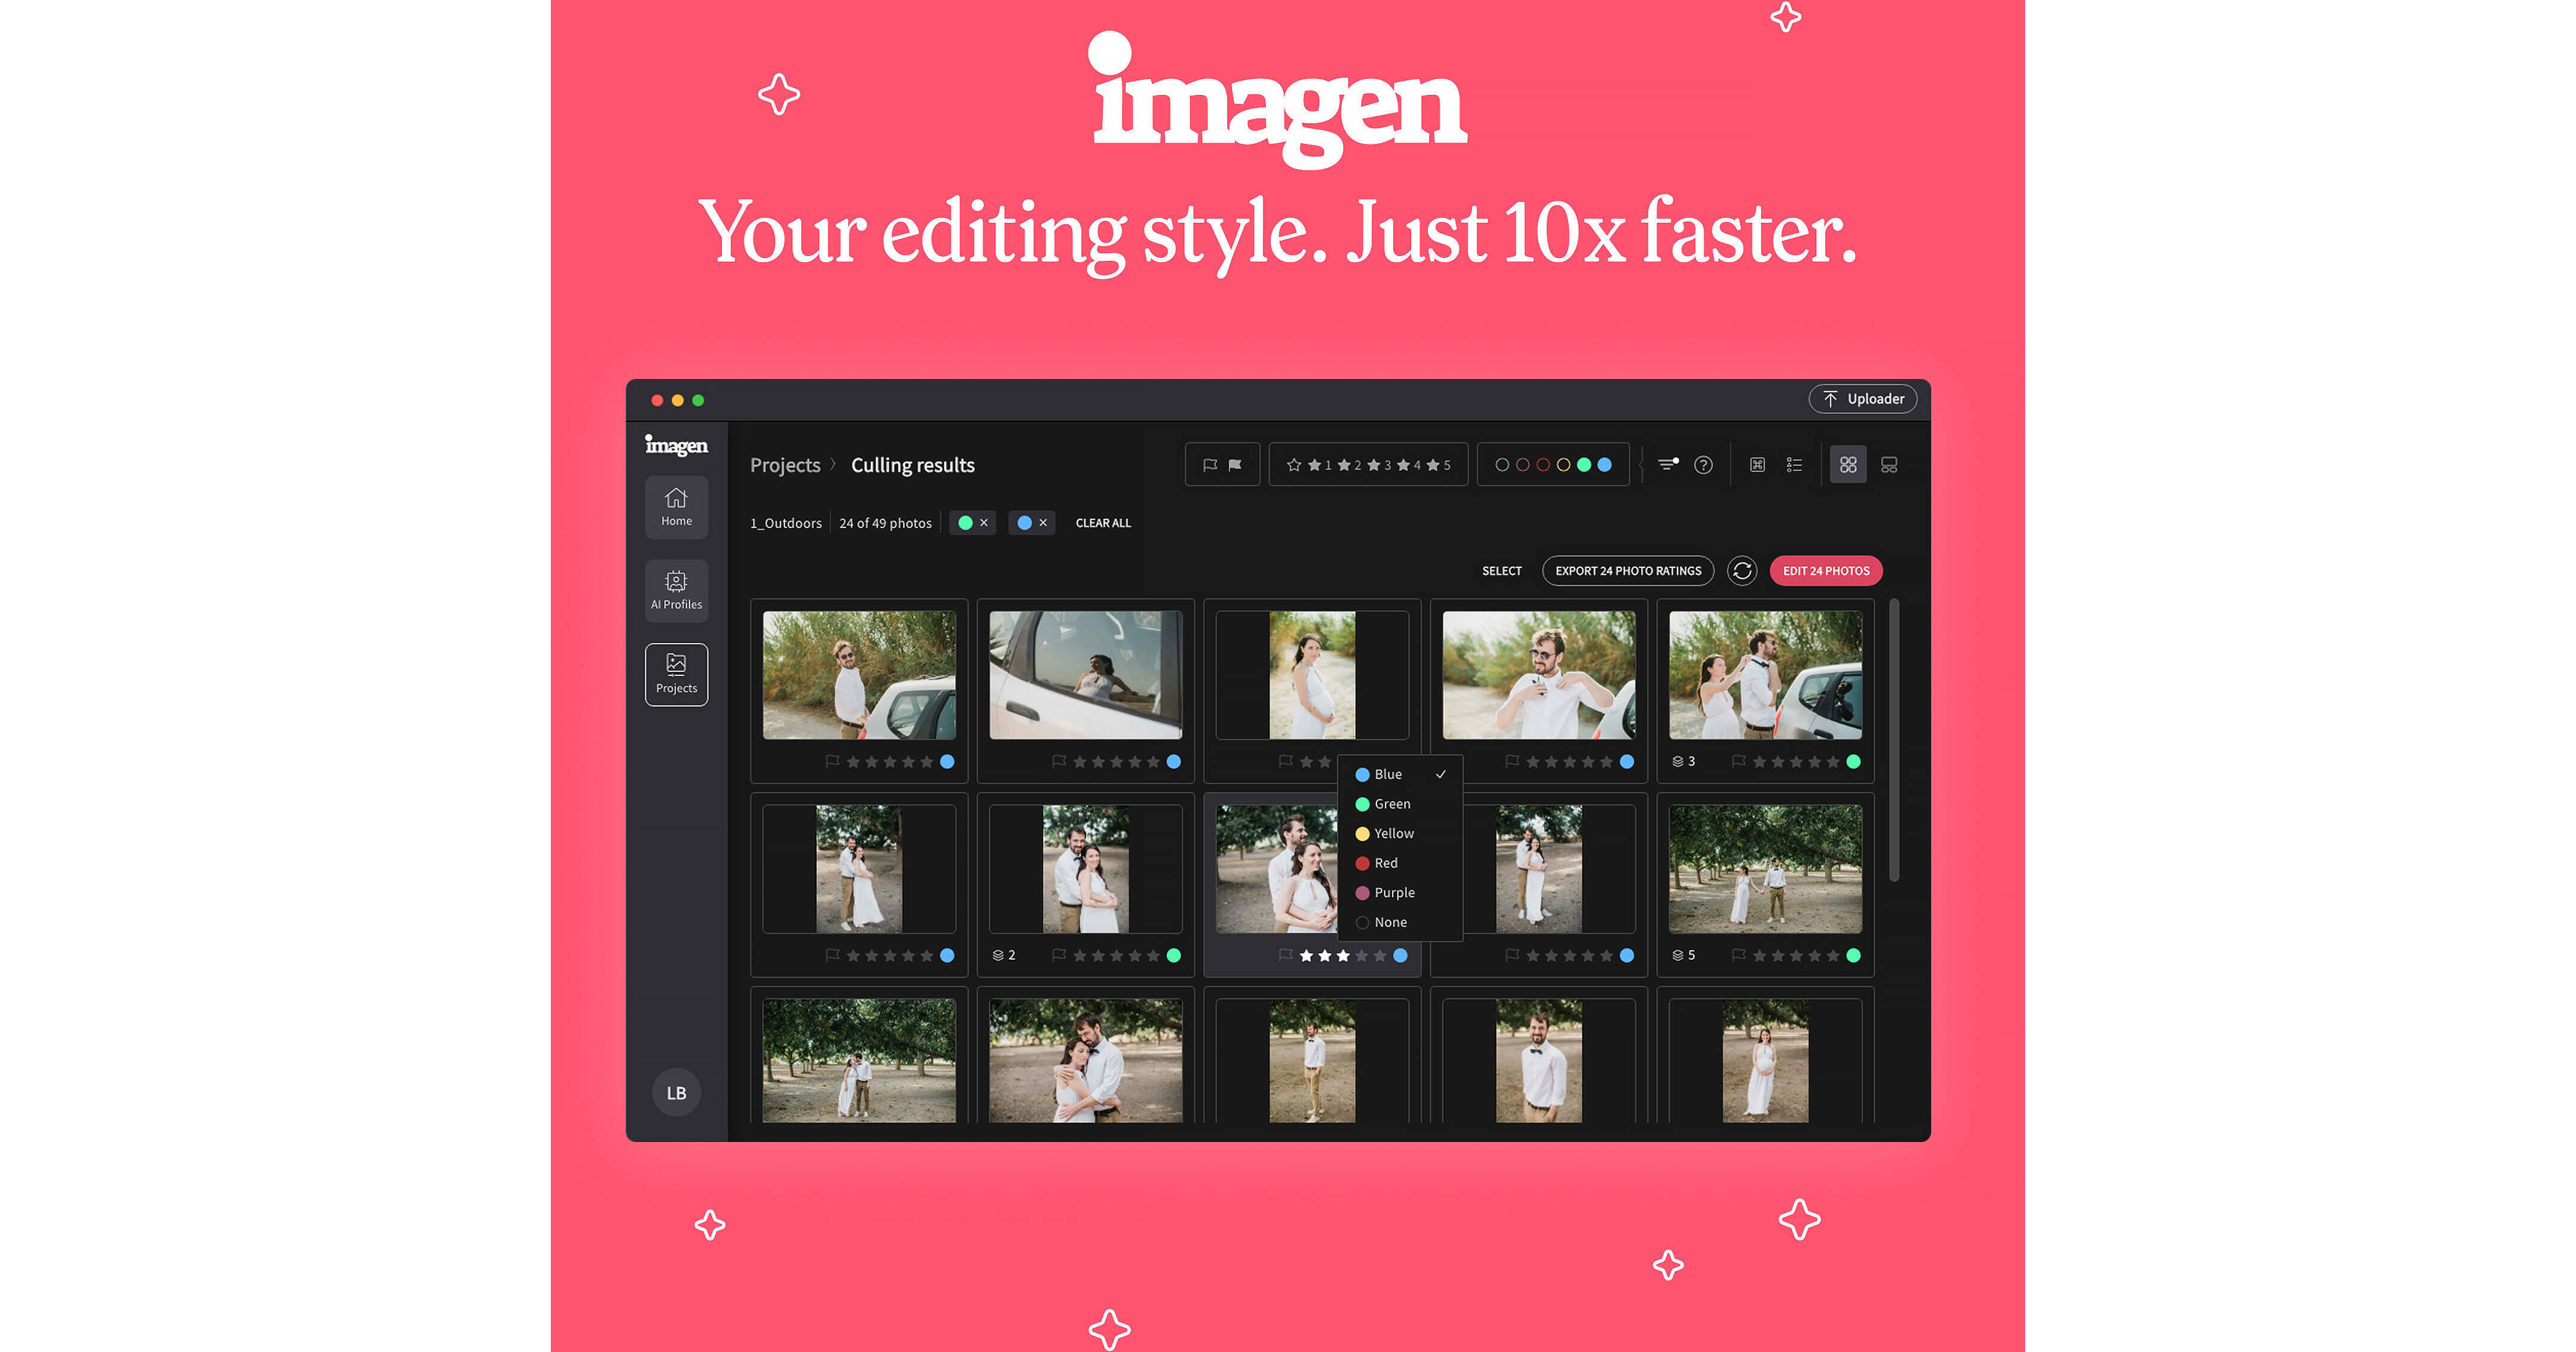Choose Yellow from the color label menu
The image size is (2576, 1352).
(x=1400, y=834)
